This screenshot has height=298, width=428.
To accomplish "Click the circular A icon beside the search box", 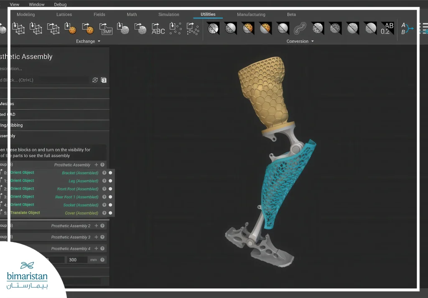I will (x=95, y=80).
